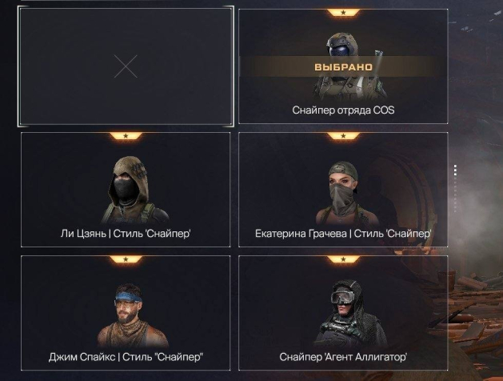Click the text Екатерина Грачева | Стиль 'Снайпер'
Screen dimensions: 503x381
coord(343,234)
